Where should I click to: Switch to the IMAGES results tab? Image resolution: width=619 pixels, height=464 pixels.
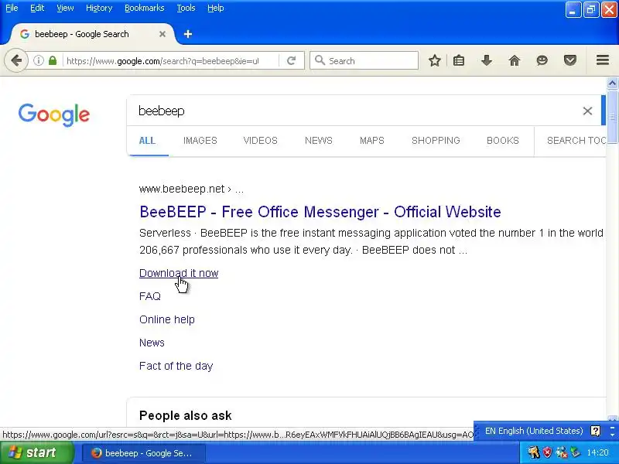(200, 141)
